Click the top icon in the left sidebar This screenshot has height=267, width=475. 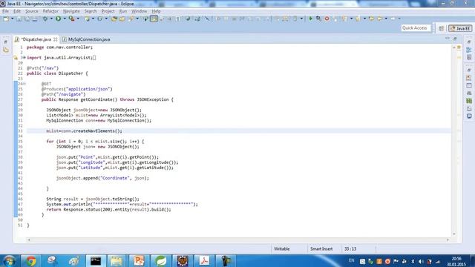point(6,42)
